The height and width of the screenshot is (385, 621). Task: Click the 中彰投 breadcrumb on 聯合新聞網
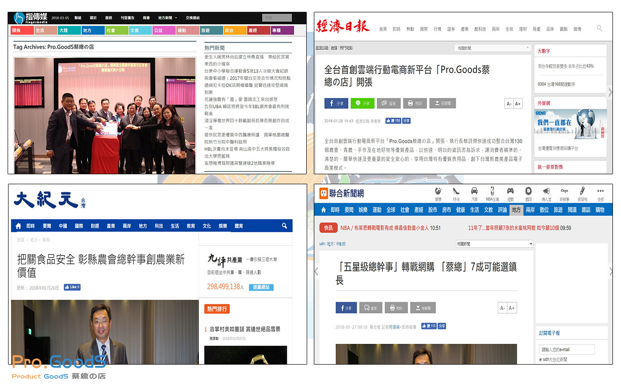click(341, 244)
